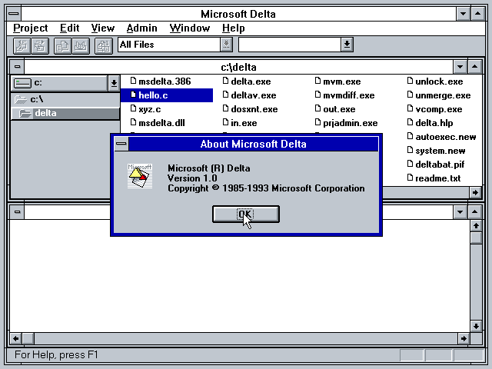
Task: Minimize the c:\delta child window
Action: [x=460, y=67]
